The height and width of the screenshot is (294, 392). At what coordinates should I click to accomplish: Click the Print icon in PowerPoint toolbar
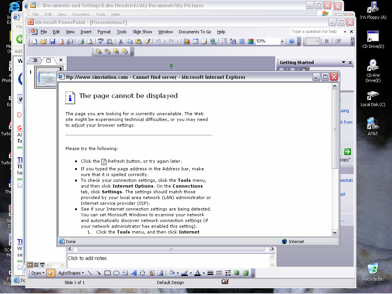(81, 41)
